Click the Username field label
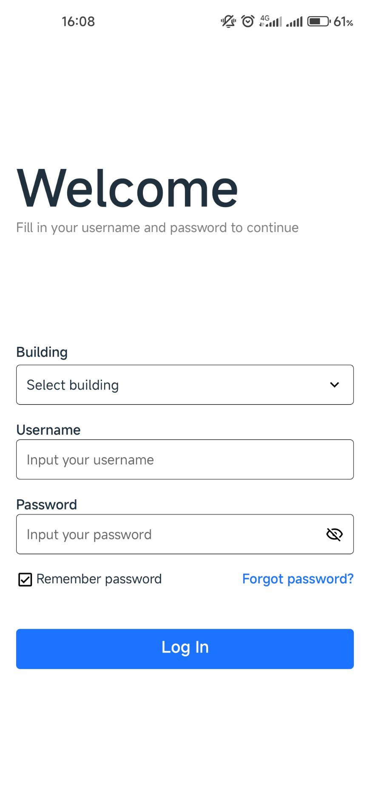The width and height of the screenshot is (370, 802). 48,430
